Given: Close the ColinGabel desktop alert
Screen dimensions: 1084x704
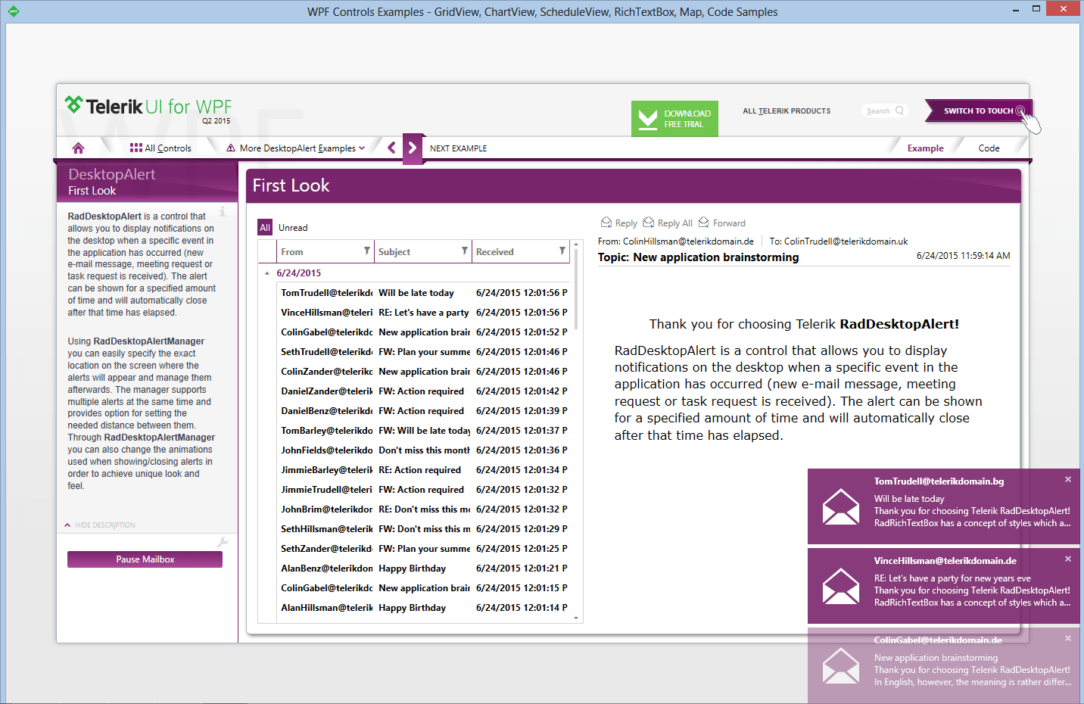Looking at the screenshot, I should (1068, 638).
